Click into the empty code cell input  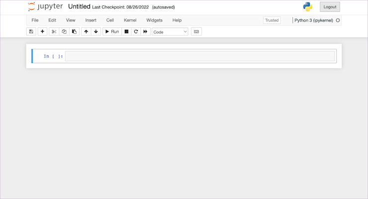(200, 56)
